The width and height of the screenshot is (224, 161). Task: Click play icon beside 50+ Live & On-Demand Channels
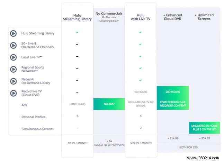tap(14, 46)
